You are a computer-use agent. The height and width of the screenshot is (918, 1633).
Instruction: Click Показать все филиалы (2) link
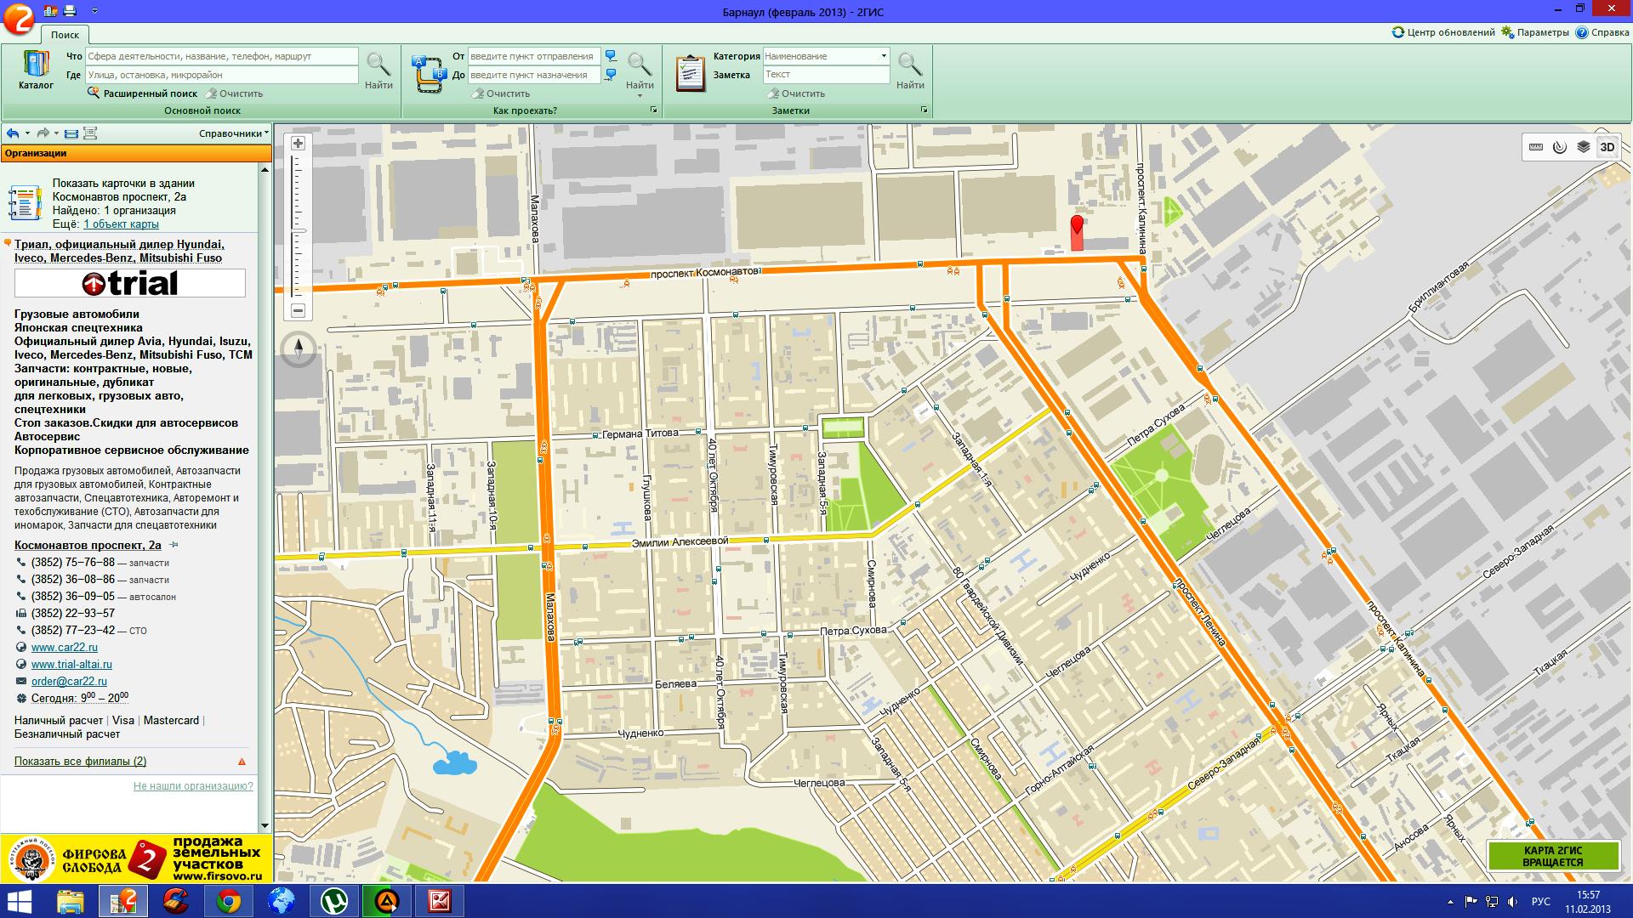[80, 762]
